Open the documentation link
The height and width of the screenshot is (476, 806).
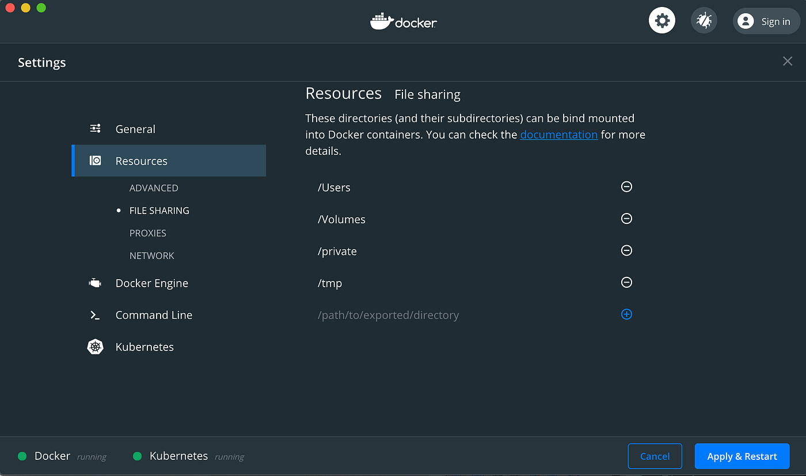[x=559, y=135]
